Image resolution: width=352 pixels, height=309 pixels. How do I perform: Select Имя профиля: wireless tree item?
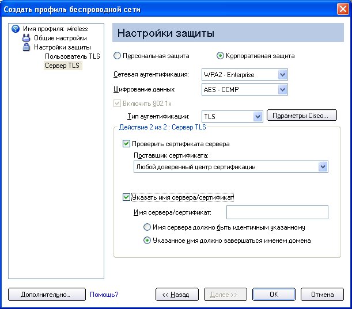[x=55, y=29]
